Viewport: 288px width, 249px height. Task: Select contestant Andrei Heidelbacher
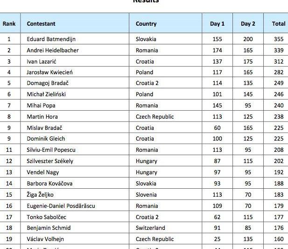(x=53, y=50)
